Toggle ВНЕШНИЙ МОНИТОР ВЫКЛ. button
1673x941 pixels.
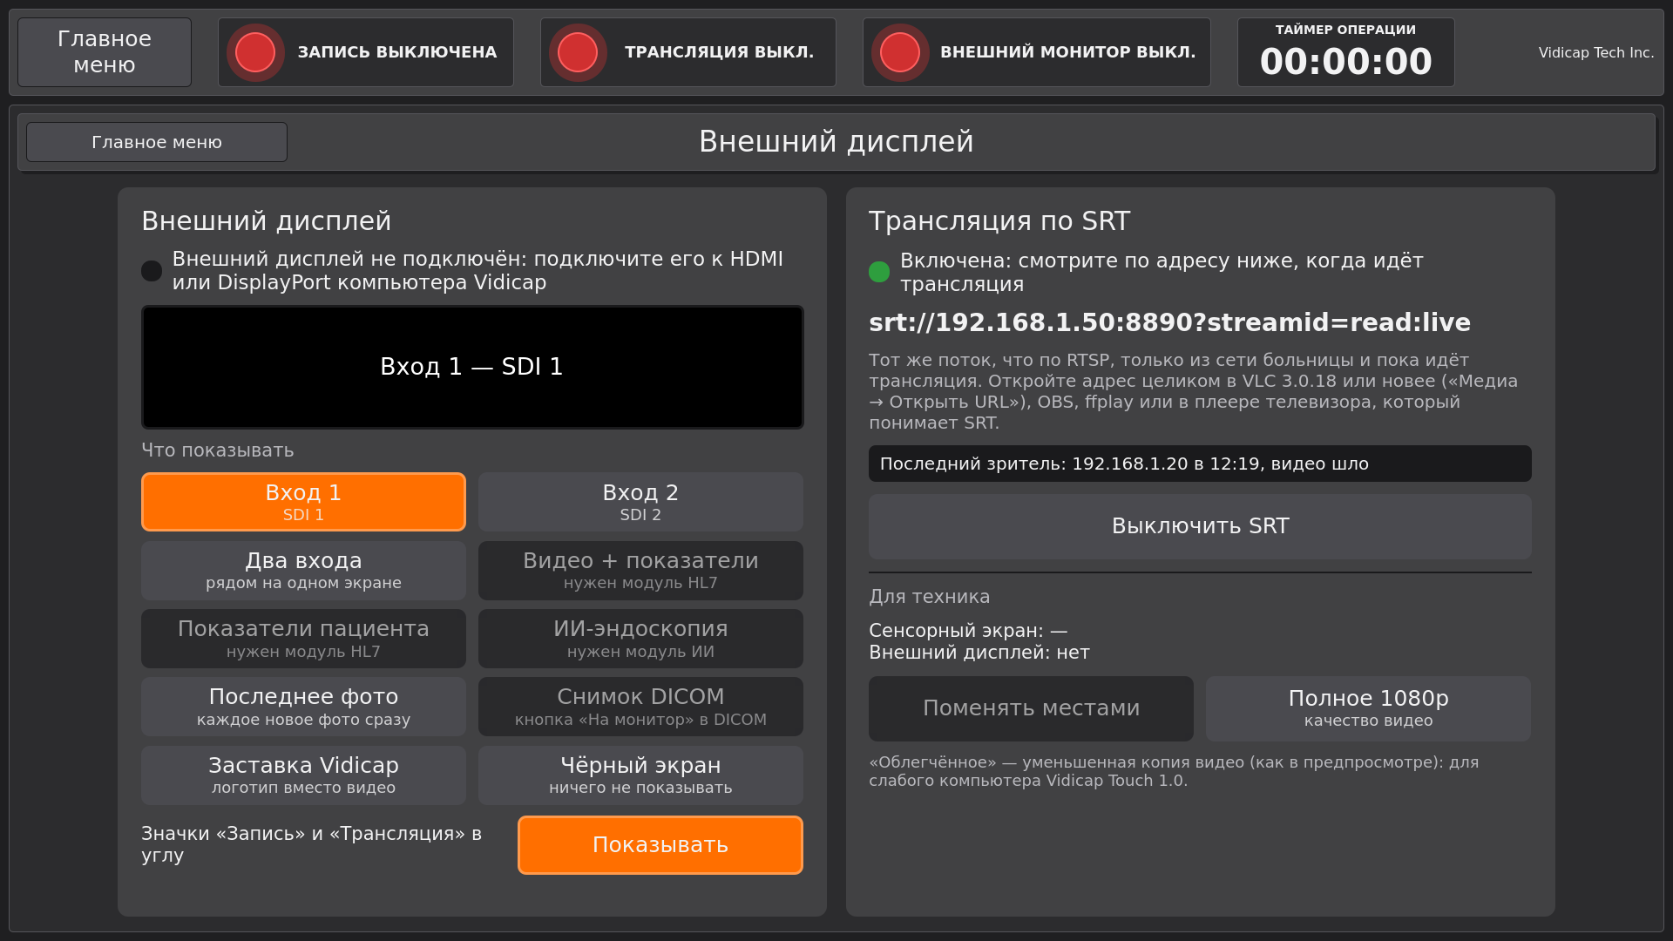click(1037, 52)
